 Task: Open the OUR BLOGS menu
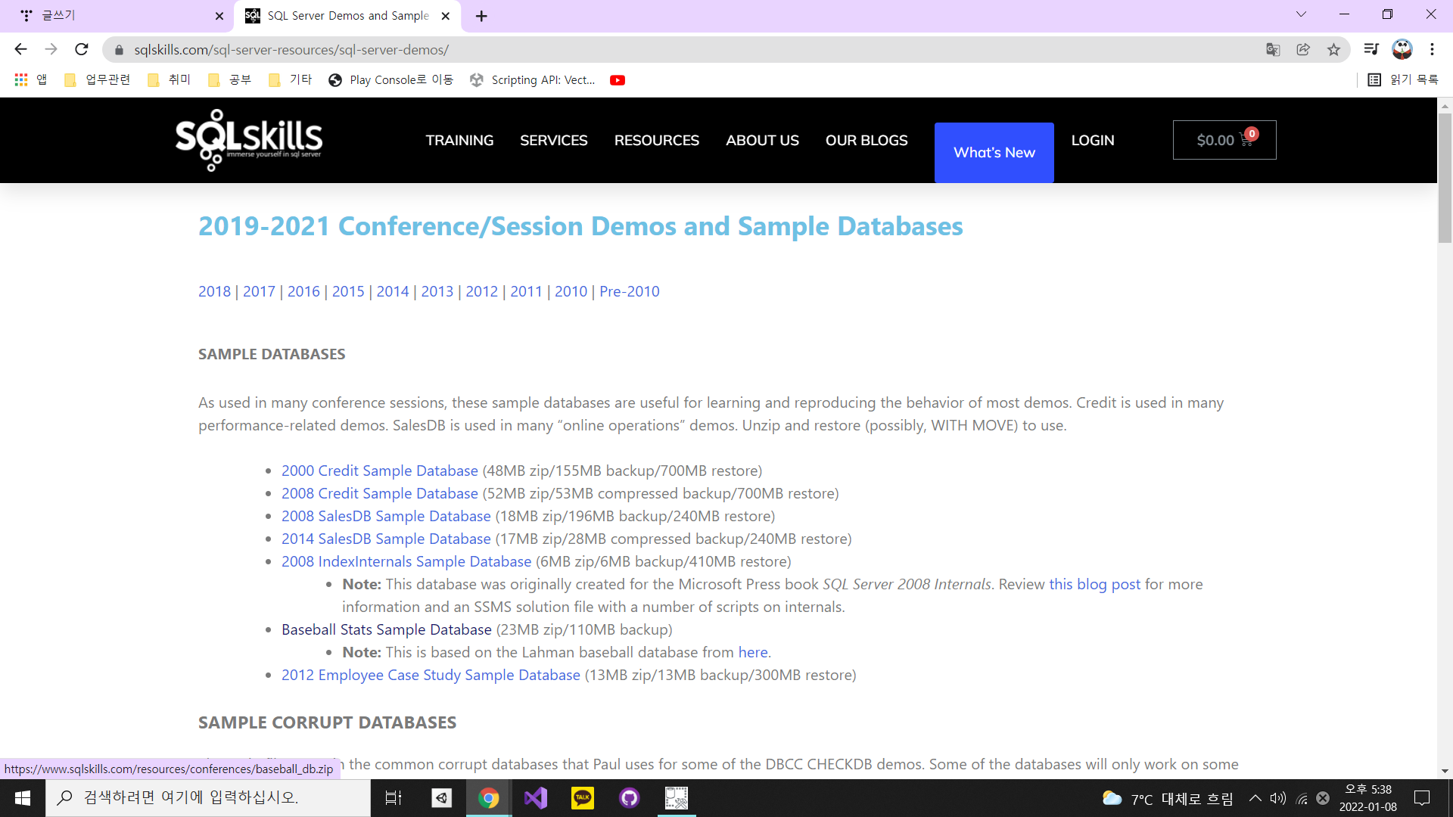tap(867, 140)
